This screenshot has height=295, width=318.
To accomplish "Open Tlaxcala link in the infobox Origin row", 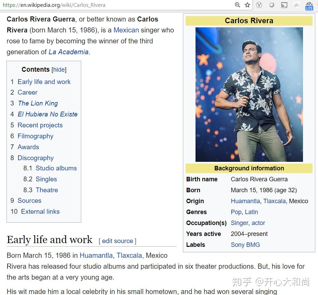I will pos(275,201).
